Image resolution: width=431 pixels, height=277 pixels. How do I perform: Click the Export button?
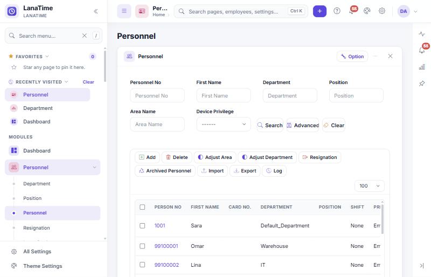[x=245, y=171]
